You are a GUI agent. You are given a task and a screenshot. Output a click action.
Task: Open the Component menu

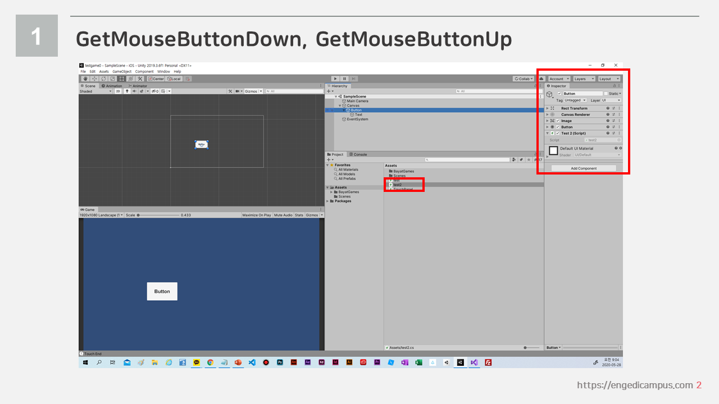144,71
